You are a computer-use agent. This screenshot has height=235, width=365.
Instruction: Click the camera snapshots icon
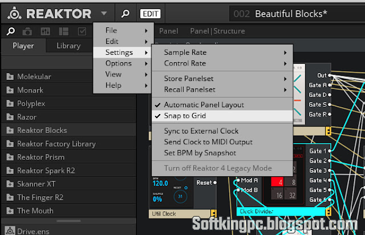click(27, 31)
